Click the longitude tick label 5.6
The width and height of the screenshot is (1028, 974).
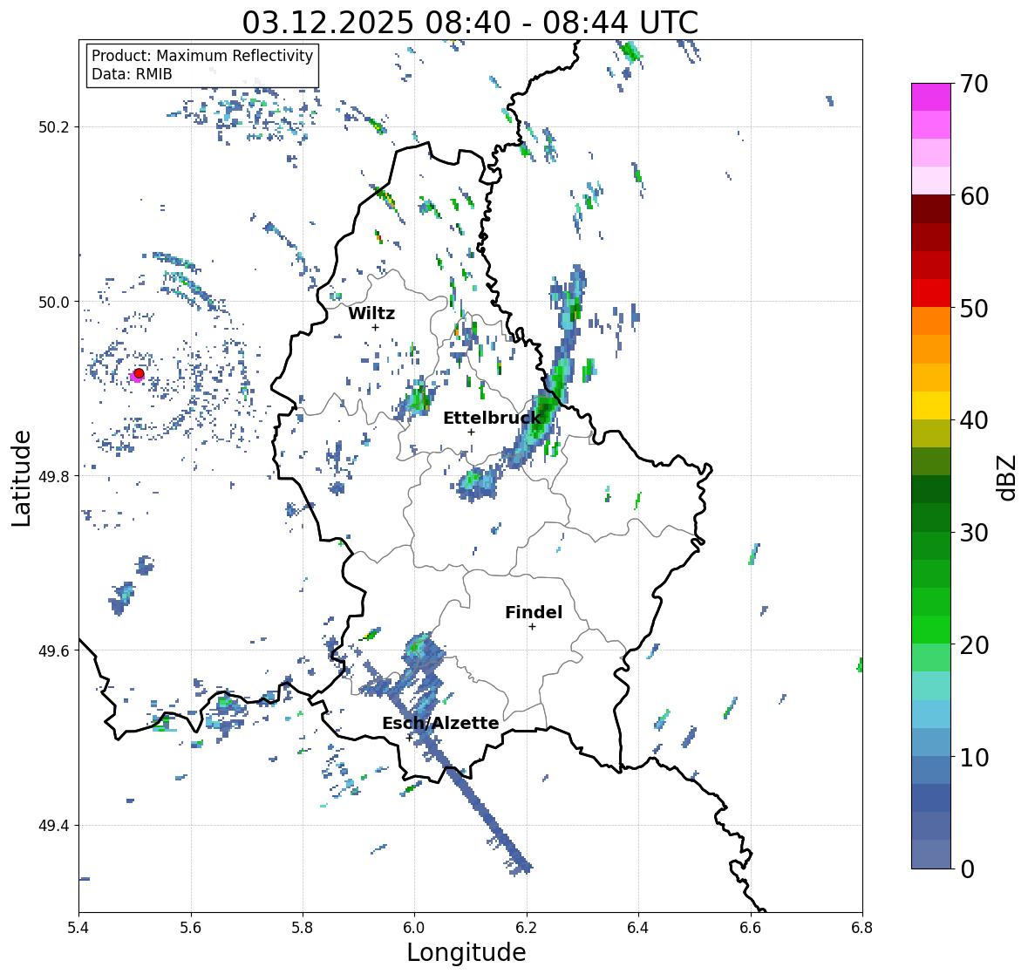[191, 927]
